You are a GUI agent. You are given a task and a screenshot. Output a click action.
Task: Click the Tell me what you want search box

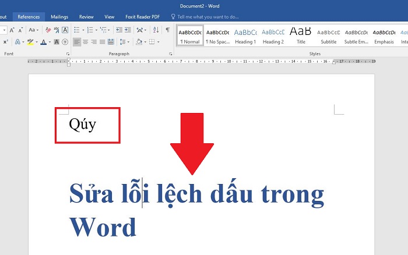(x=205, y=17)
